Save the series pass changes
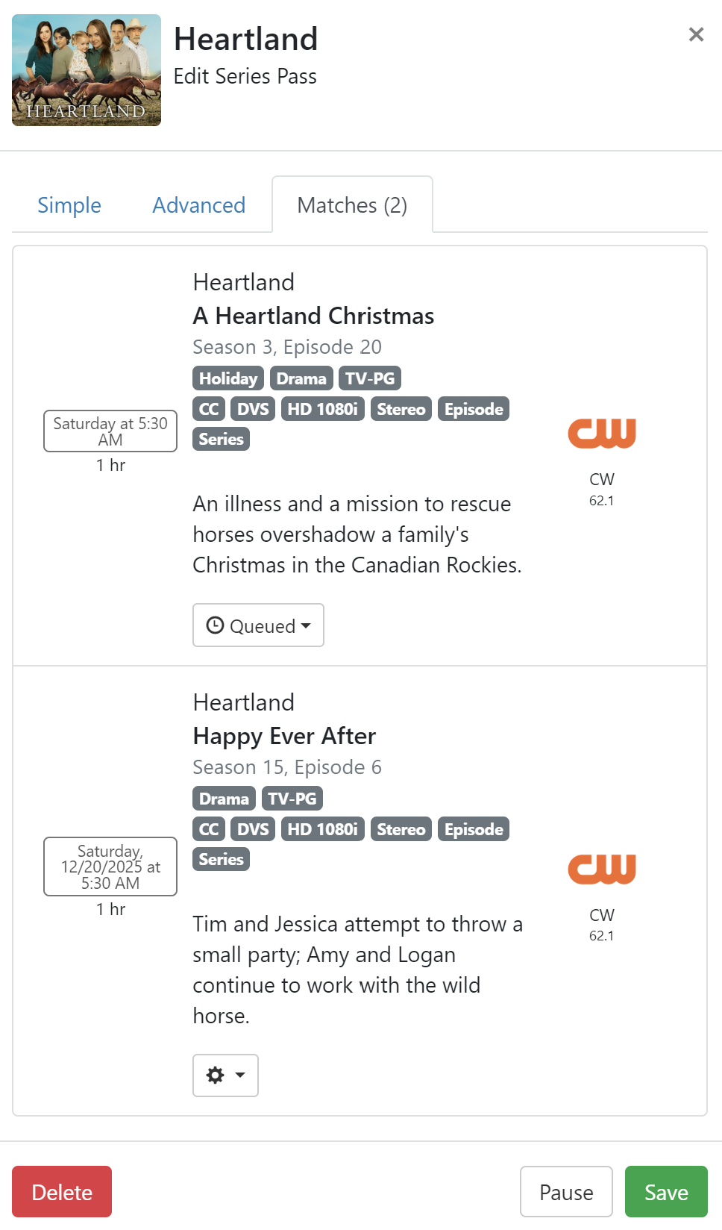The height and width of the screenshot is (1230, 722). (x=666, y=1192)
